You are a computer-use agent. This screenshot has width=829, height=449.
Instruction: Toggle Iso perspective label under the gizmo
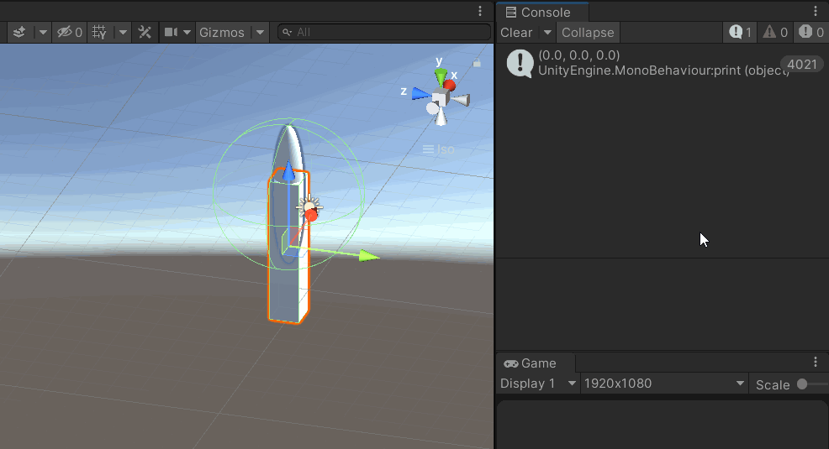pyautogui.click(x=438, y=150)
